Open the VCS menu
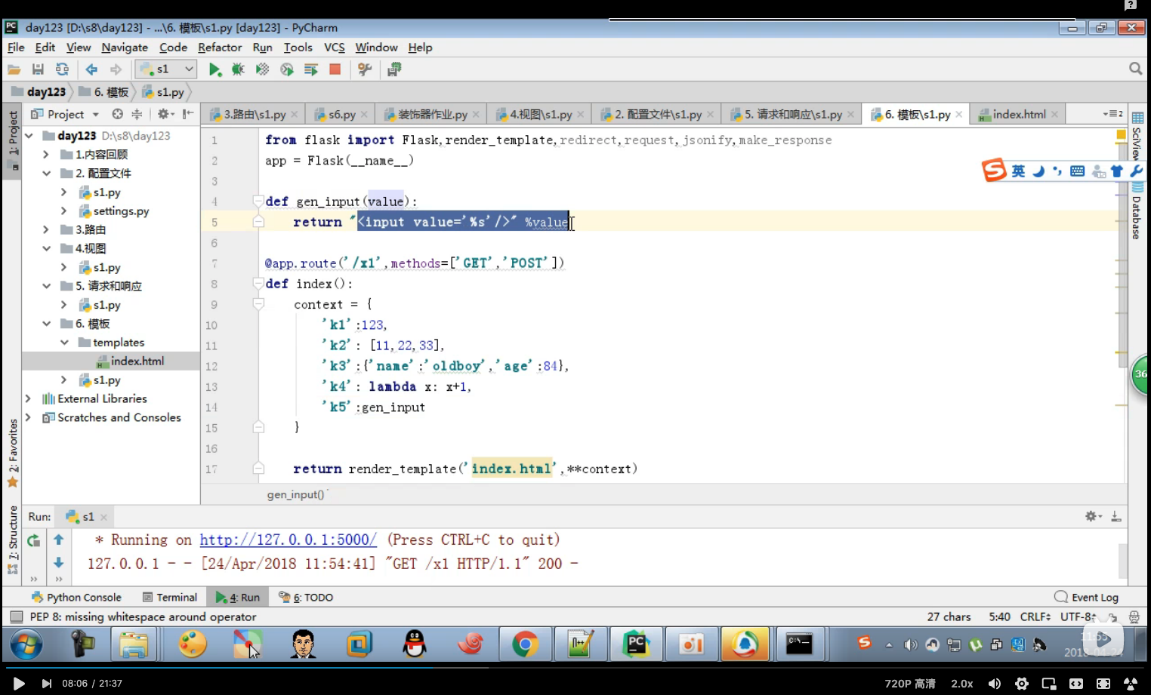 (x=334, y=48)
